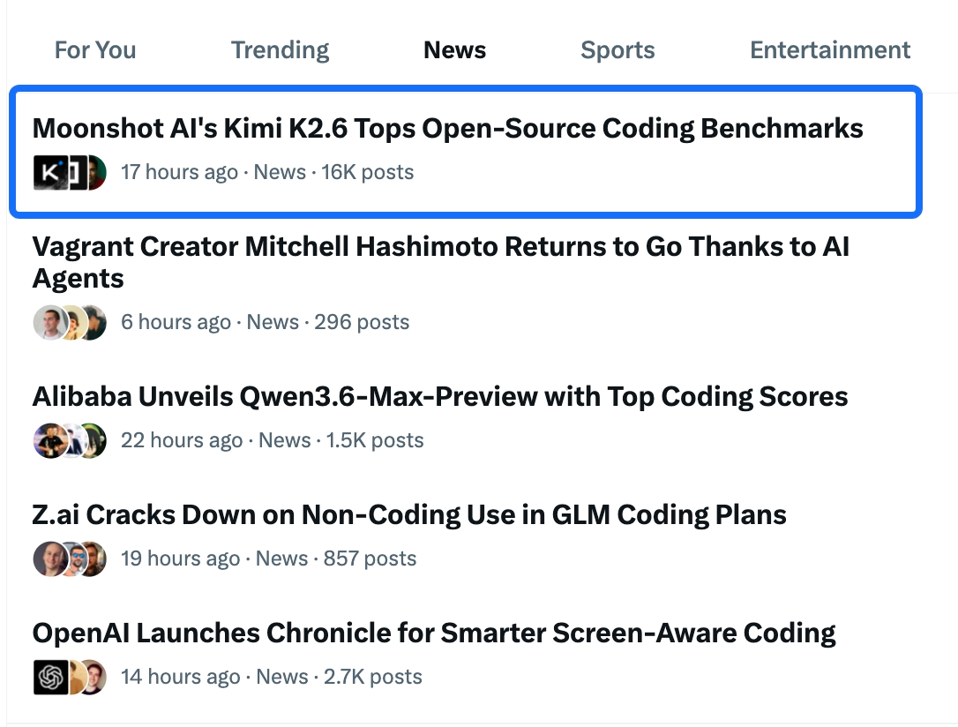
Task: Click '6 hours ago · News · 296 posts'
Action: point(266,322)
